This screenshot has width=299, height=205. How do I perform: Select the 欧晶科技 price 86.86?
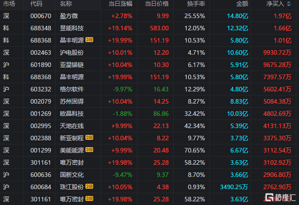tap(161, 114)
